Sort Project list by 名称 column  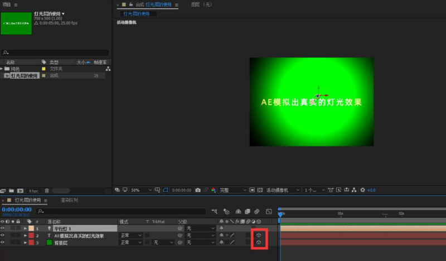tap(11, 62)
